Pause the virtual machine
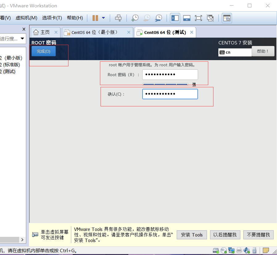Viewport: 277px width, 255px height. point(95,18)
